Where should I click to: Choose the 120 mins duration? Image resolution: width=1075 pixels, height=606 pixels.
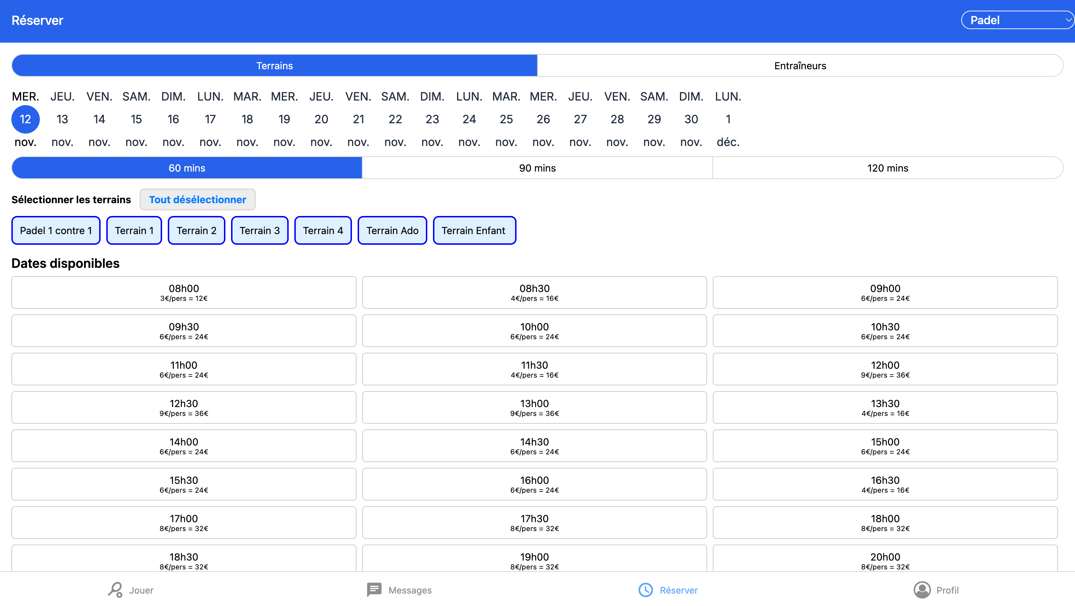click(x=888, y=168)
